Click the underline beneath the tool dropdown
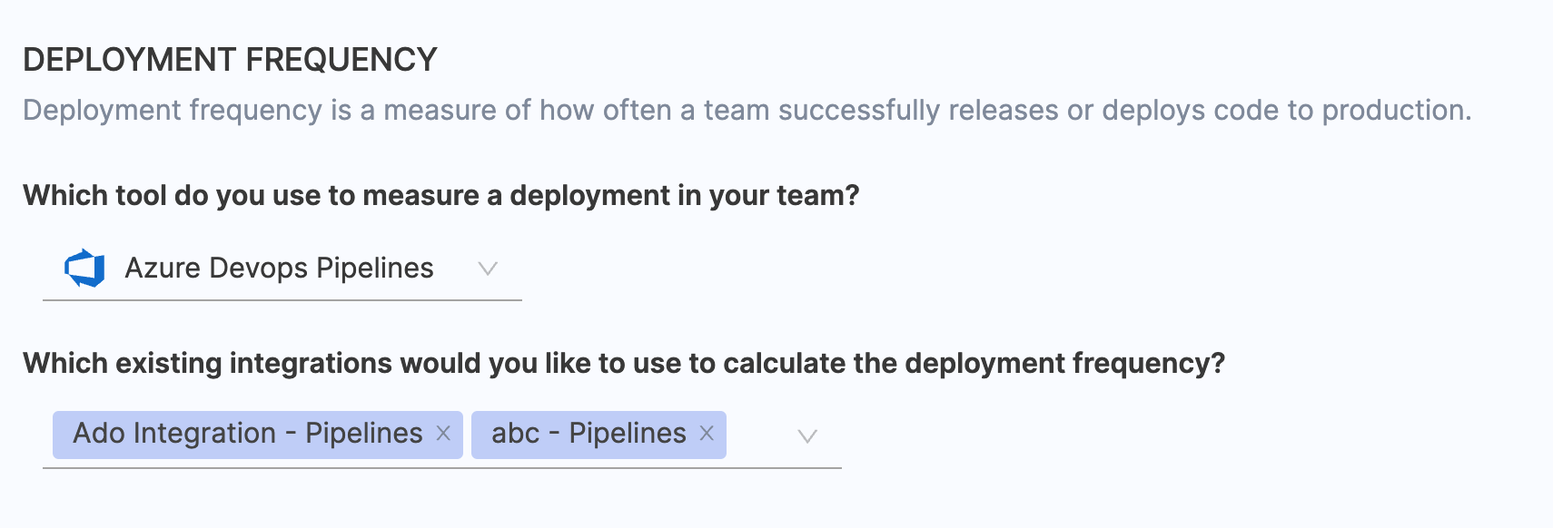Image resolution: width=1553 pixels, height=528 pixels. click(x=282, y=300)
